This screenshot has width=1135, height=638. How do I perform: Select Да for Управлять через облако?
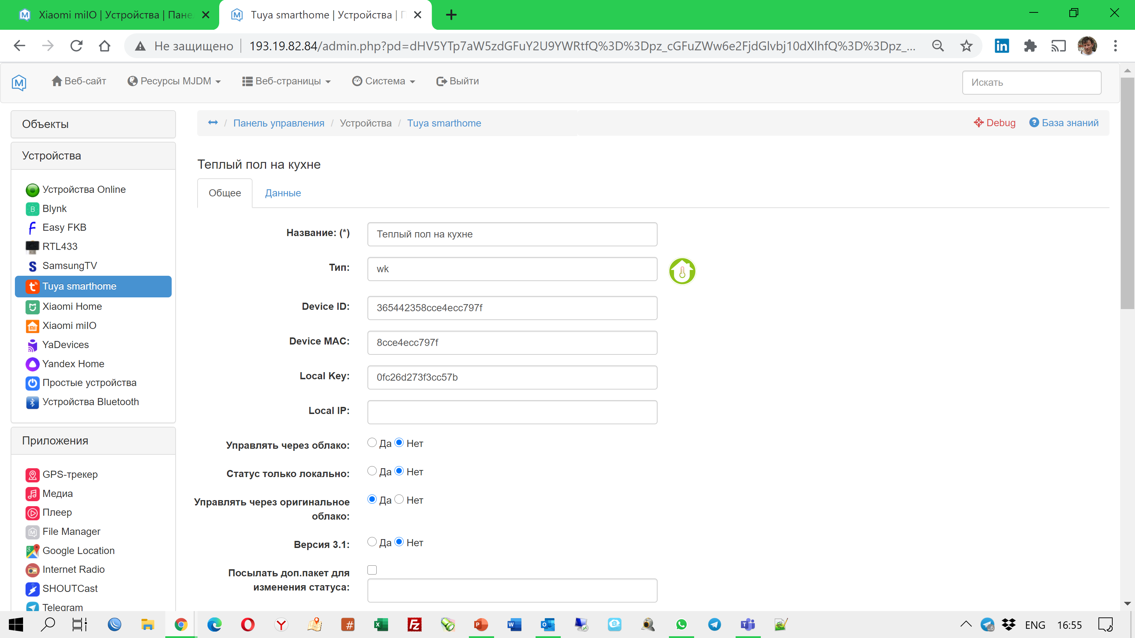point(372,442)
